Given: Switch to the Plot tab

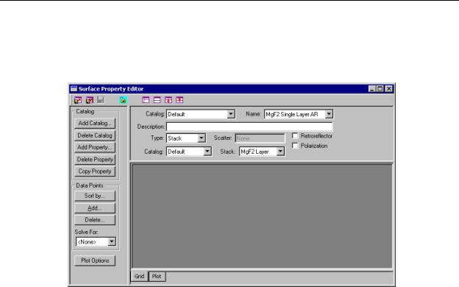Looking at the screenshot, I should click(x=157, y=276).
